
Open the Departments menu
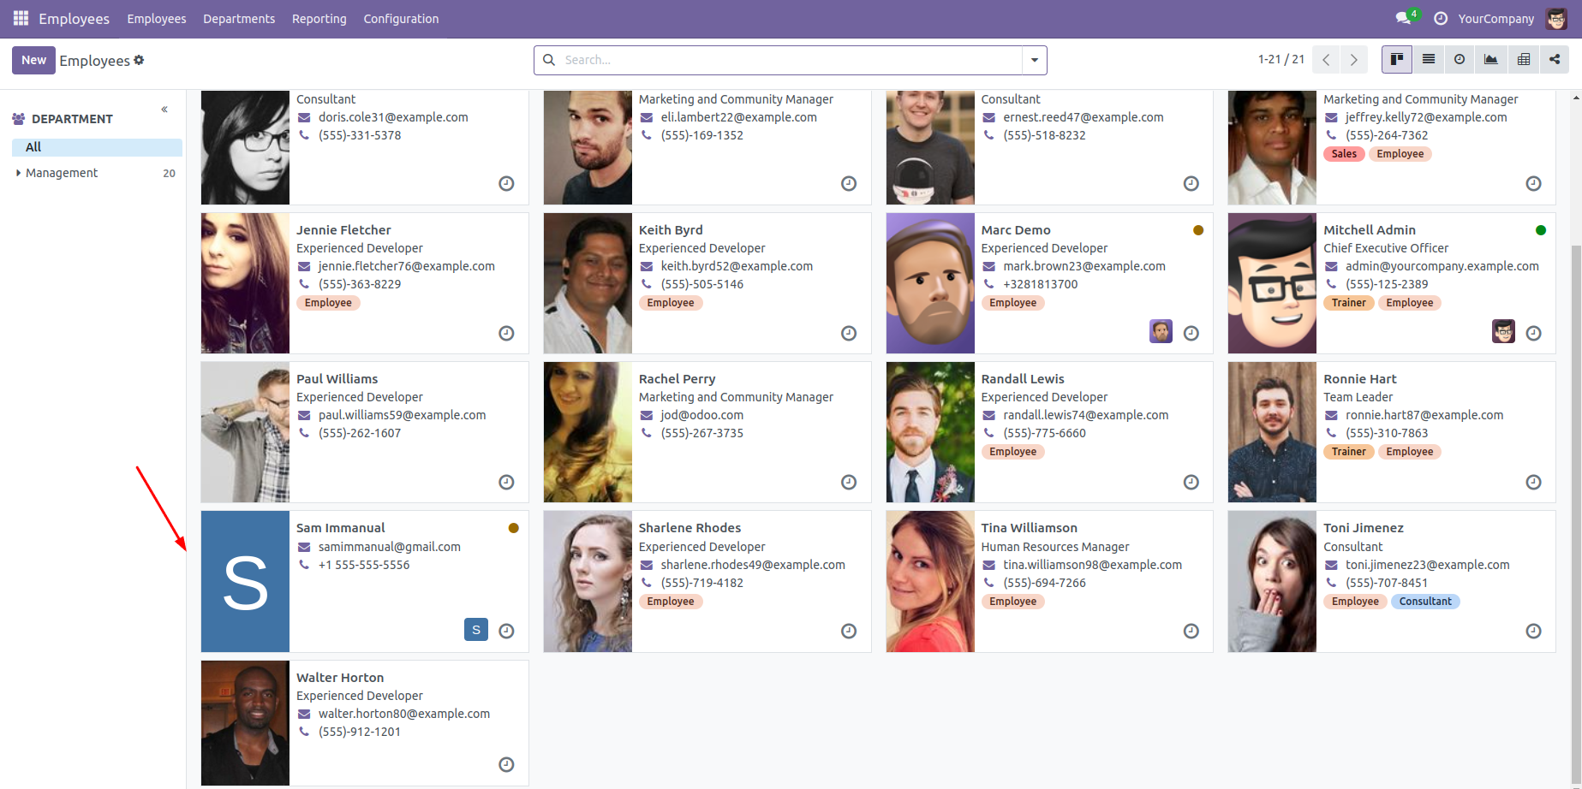click(x=239, y=19)
